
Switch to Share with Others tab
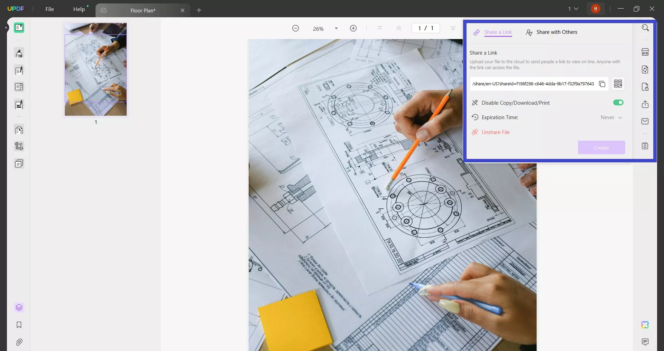coord(551,32)
